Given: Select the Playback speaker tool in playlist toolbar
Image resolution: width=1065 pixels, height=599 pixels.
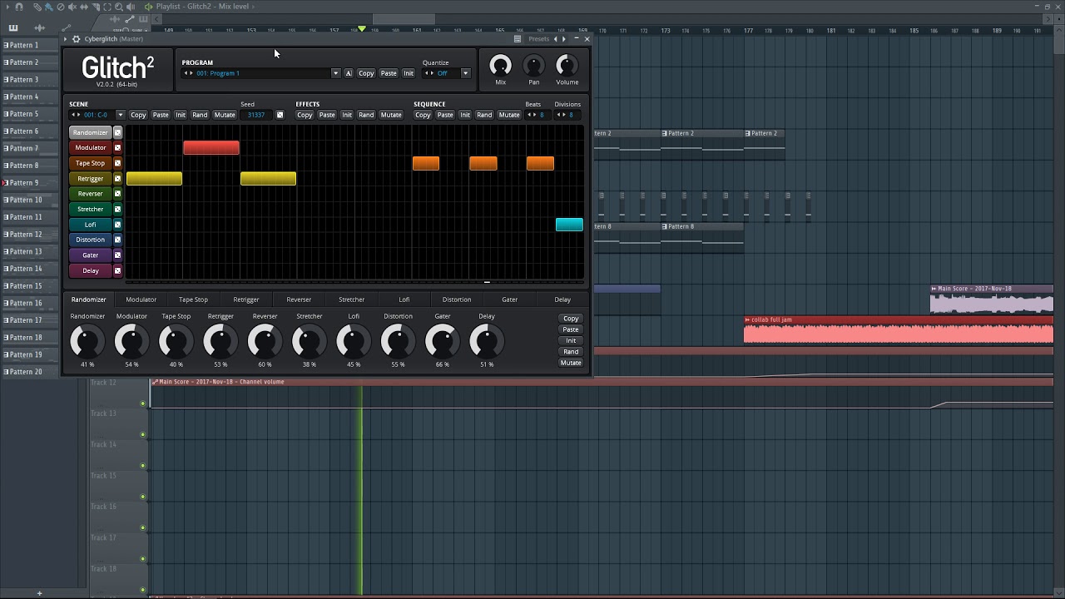Looking at the screenshot, I should click(131, 7).
